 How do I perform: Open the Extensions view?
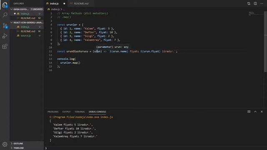coord(5,46)
